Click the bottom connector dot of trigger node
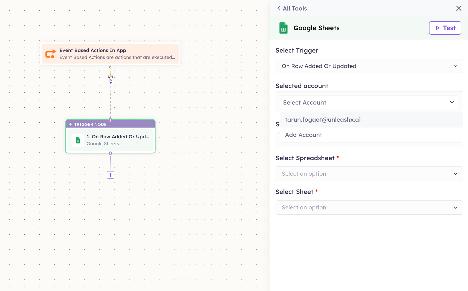The image size is (468, 291). click(x=110, y=153)
